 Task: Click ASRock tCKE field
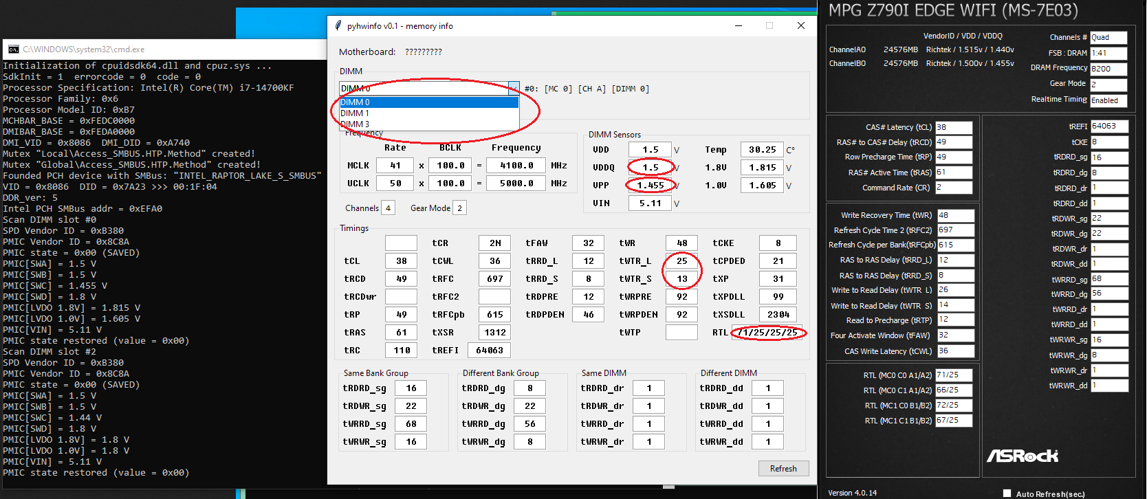pyautogui.click(x=1110, y=142)
